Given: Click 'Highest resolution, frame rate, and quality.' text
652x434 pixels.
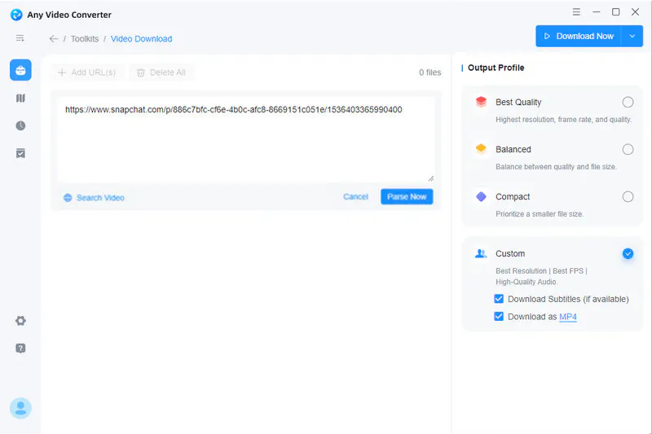Looking at the screenshot, I should tap(563, 120).
